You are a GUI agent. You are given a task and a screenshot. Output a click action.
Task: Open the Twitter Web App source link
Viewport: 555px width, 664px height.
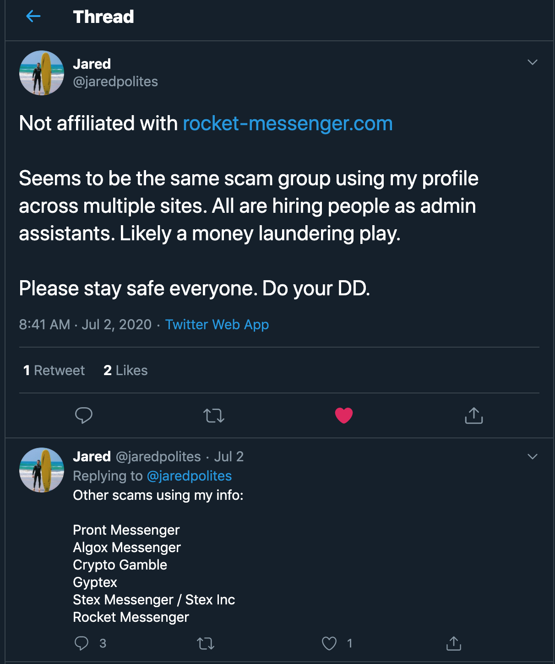(x=217, y=324)
